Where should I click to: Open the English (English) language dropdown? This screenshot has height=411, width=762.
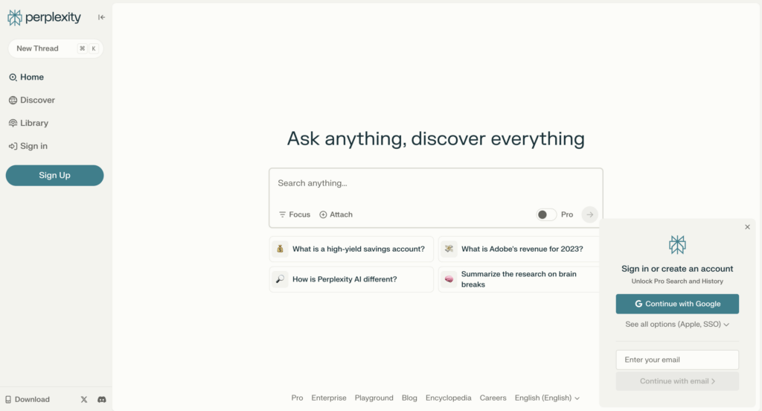(547, 398)
